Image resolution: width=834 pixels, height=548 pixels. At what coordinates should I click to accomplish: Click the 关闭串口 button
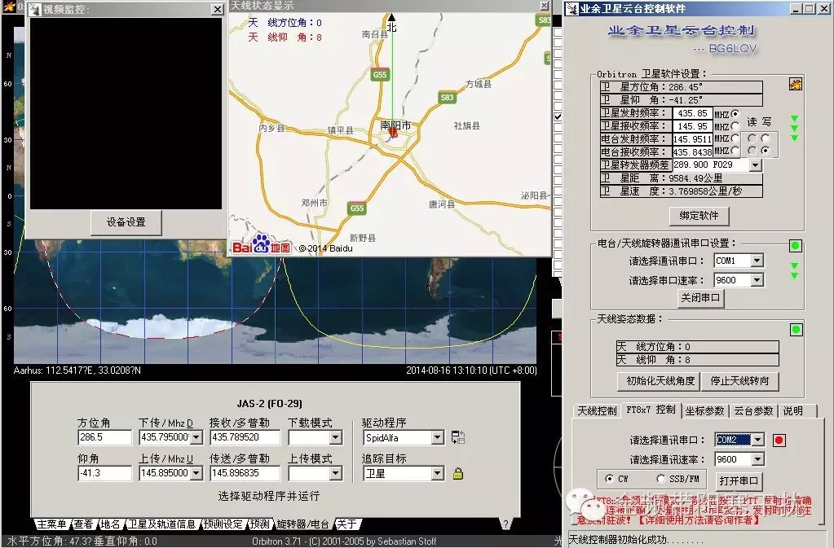[x=700, y=298]
